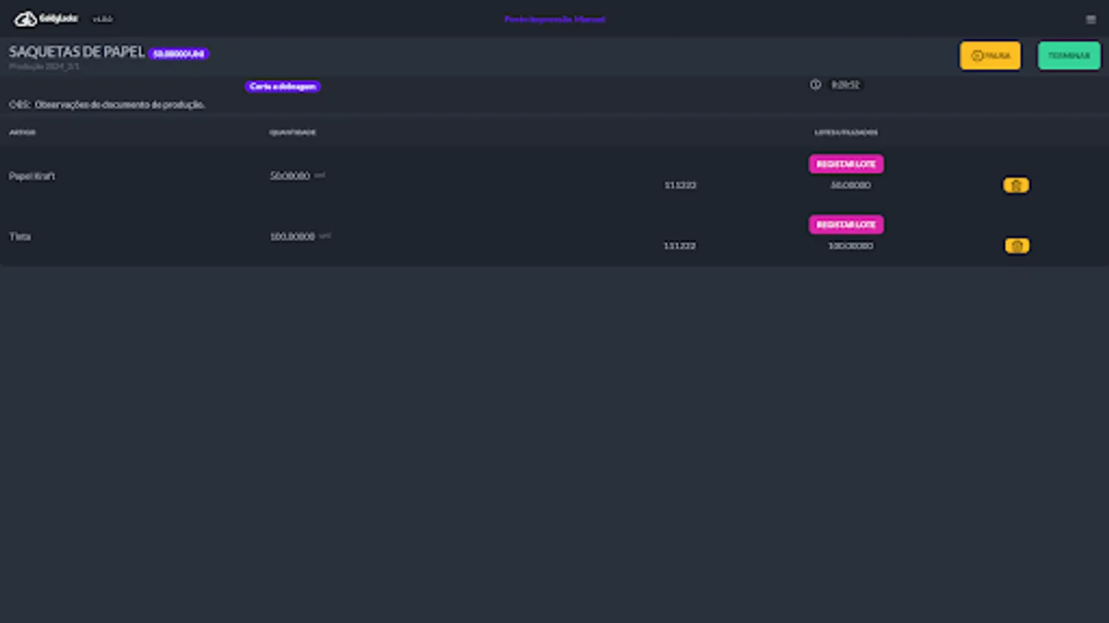This screenshot has height=623, width=1109.
Task: Click the production document subtitle under the heading
Action: tap(44, 66)
